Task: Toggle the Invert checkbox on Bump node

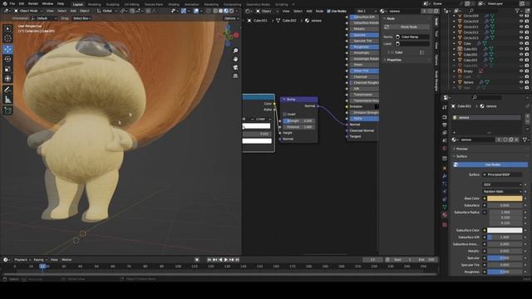Action: tap(284, 115)
